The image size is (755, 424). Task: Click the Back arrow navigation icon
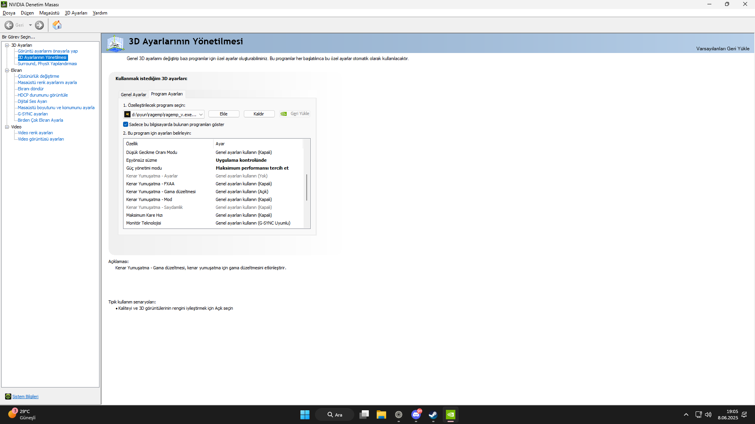coord(9,25)
